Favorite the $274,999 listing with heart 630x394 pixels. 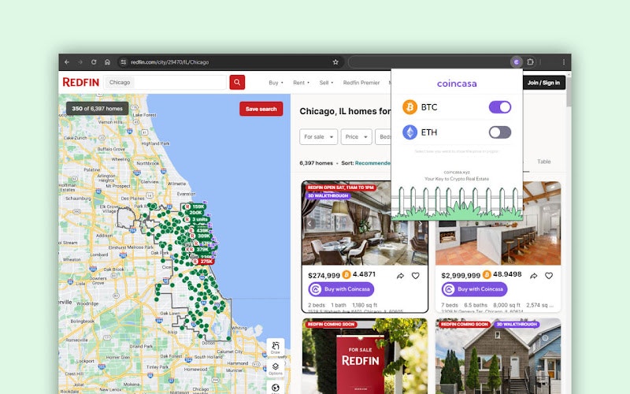coord(416,276)
